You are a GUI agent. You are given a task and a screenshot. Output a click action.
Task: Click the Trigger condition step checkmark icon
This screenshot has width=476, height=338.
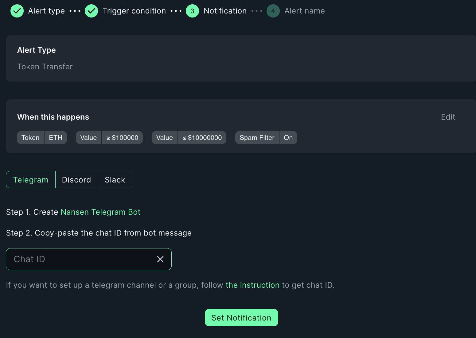point(92,11)
